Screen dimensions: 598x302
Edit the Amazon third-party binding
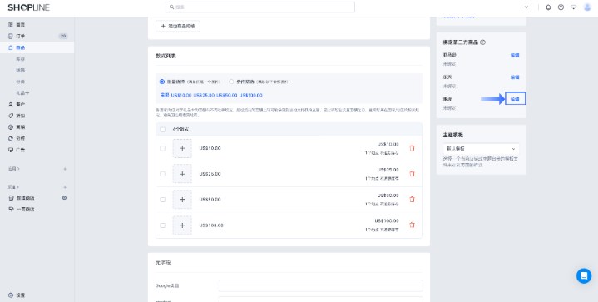tap(515, 55)
